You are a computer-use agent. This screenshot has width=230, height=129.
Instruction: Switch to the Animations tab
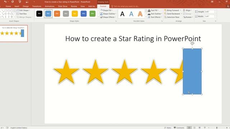pos(50,6)
